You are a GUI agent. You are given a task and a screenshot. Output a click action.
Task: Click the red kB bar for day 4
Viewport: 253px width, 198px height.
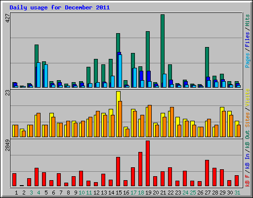point(37,177)
